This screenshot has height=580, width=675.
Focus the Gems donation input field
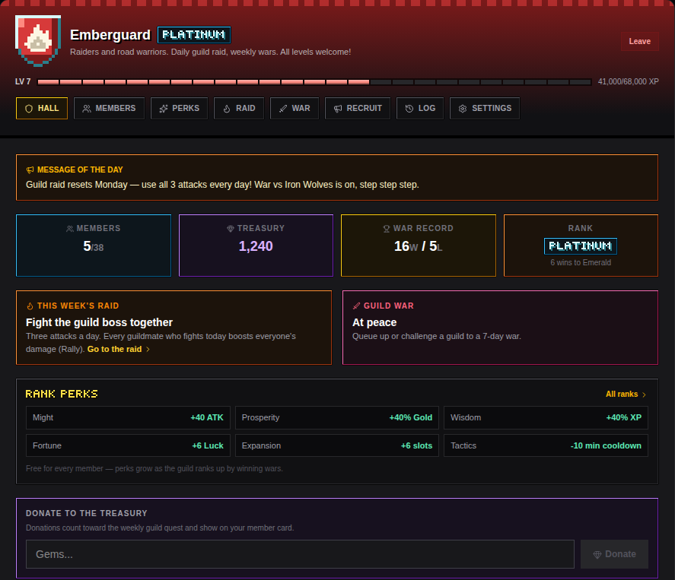(300, 554)
